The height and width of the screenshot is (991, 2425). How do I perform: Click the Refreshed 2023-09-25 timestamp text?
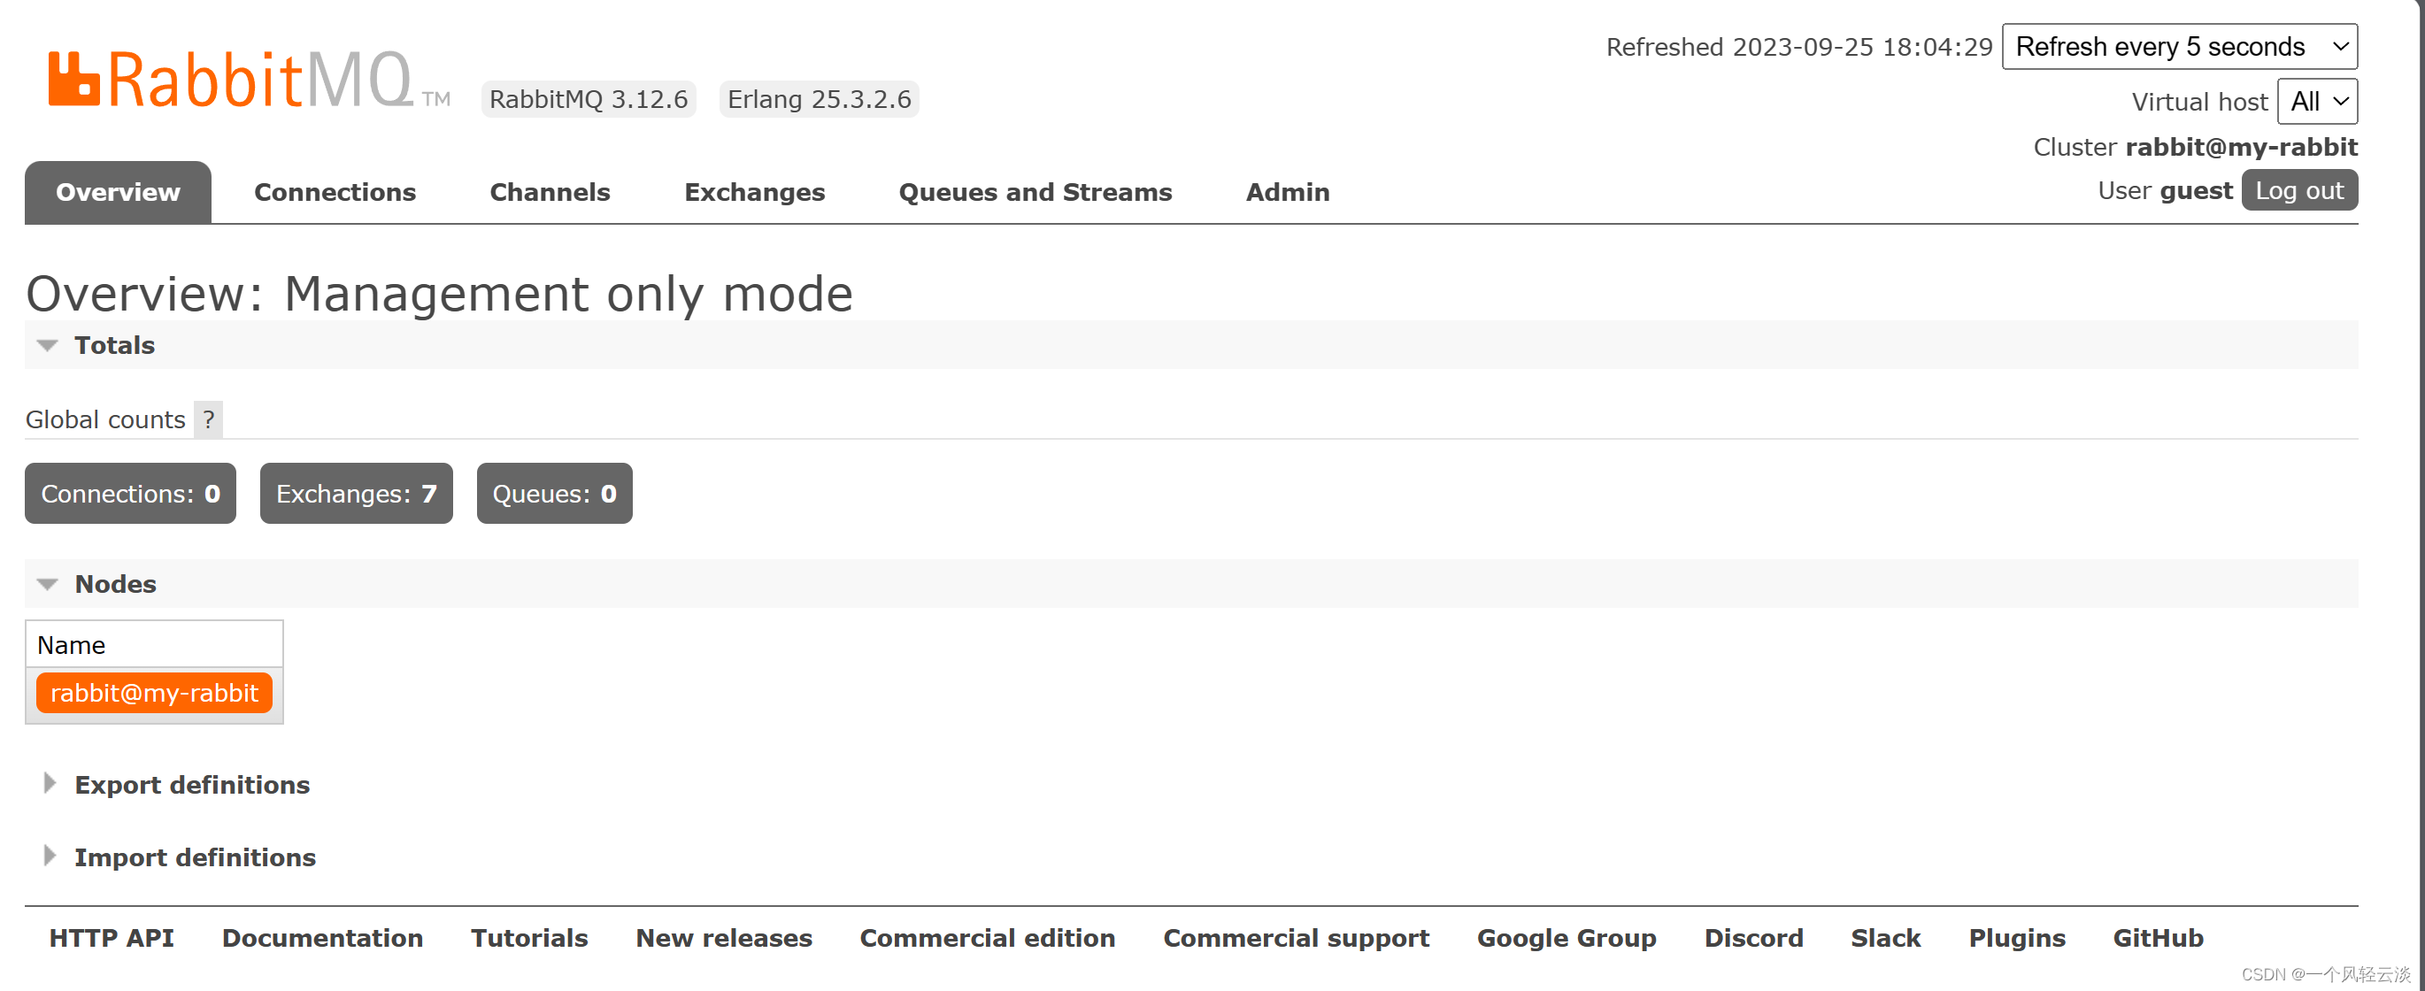pyautogui.click(x=1799, y=47)
